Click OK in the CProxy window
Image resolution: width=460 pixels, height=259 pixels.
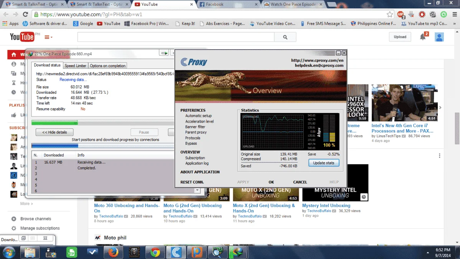click(x=271, y=182)
